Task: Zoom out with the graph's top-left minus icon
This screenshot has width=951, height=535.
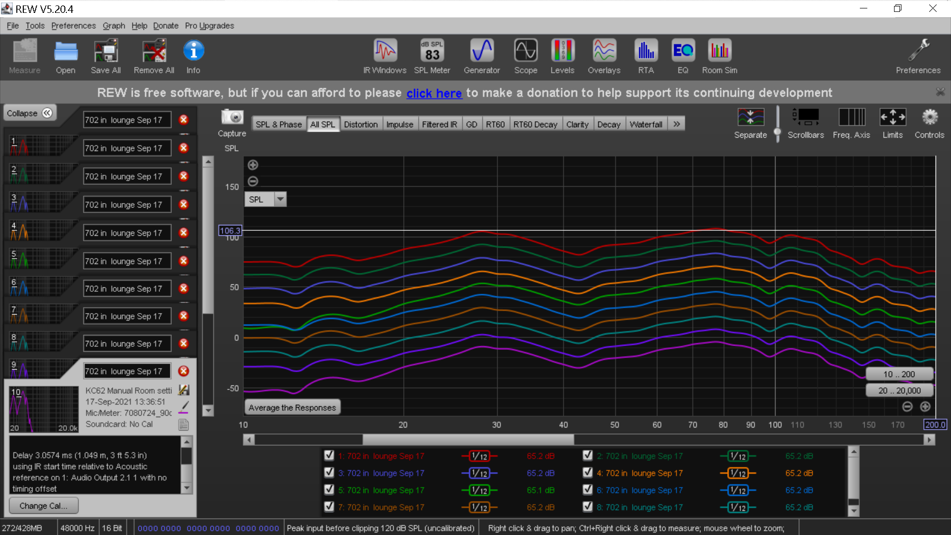Action: 253,181
